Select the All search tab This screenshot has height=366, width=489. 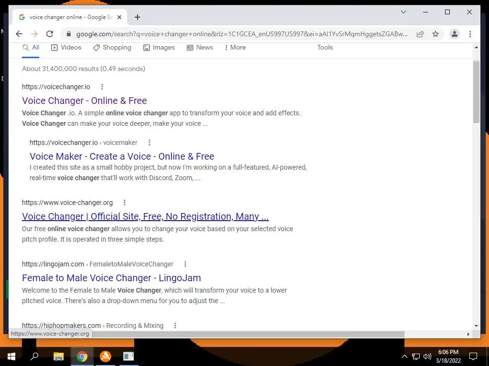(x=31, y=48)
